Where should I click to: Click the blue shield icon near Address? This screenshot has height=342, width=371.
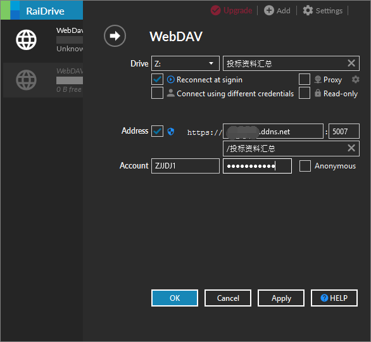tap(171, 131)
